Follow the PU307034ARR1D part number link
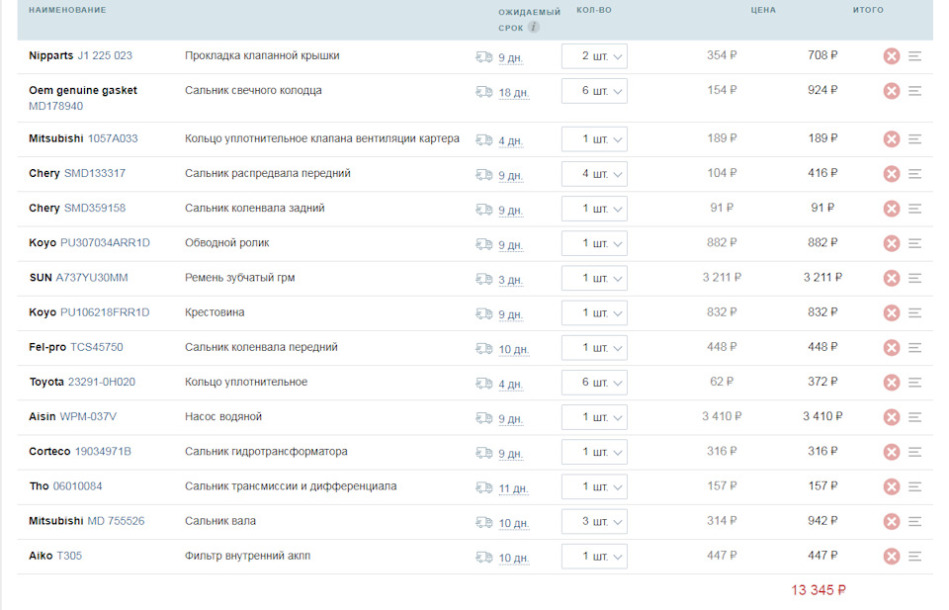Image resolution: width=949 pixels, height=610 pixels. [106, 243]
